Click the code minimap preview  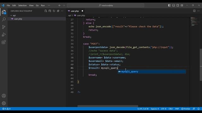[x=195, y=22]
